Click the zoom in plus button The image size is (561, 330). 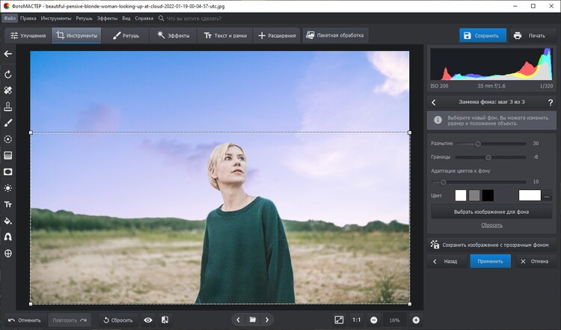(416, 320)
